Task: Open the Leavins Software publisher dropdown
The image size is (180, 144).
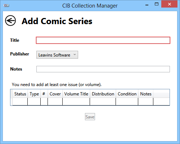Action: coord(57,55)
